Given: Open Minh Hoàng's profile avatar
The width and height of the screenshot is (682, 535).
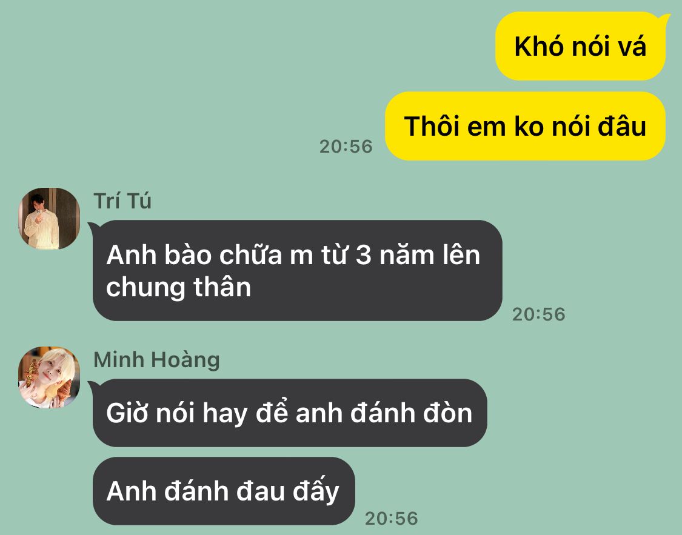Looking at the screenshot, I should point(49,377).
